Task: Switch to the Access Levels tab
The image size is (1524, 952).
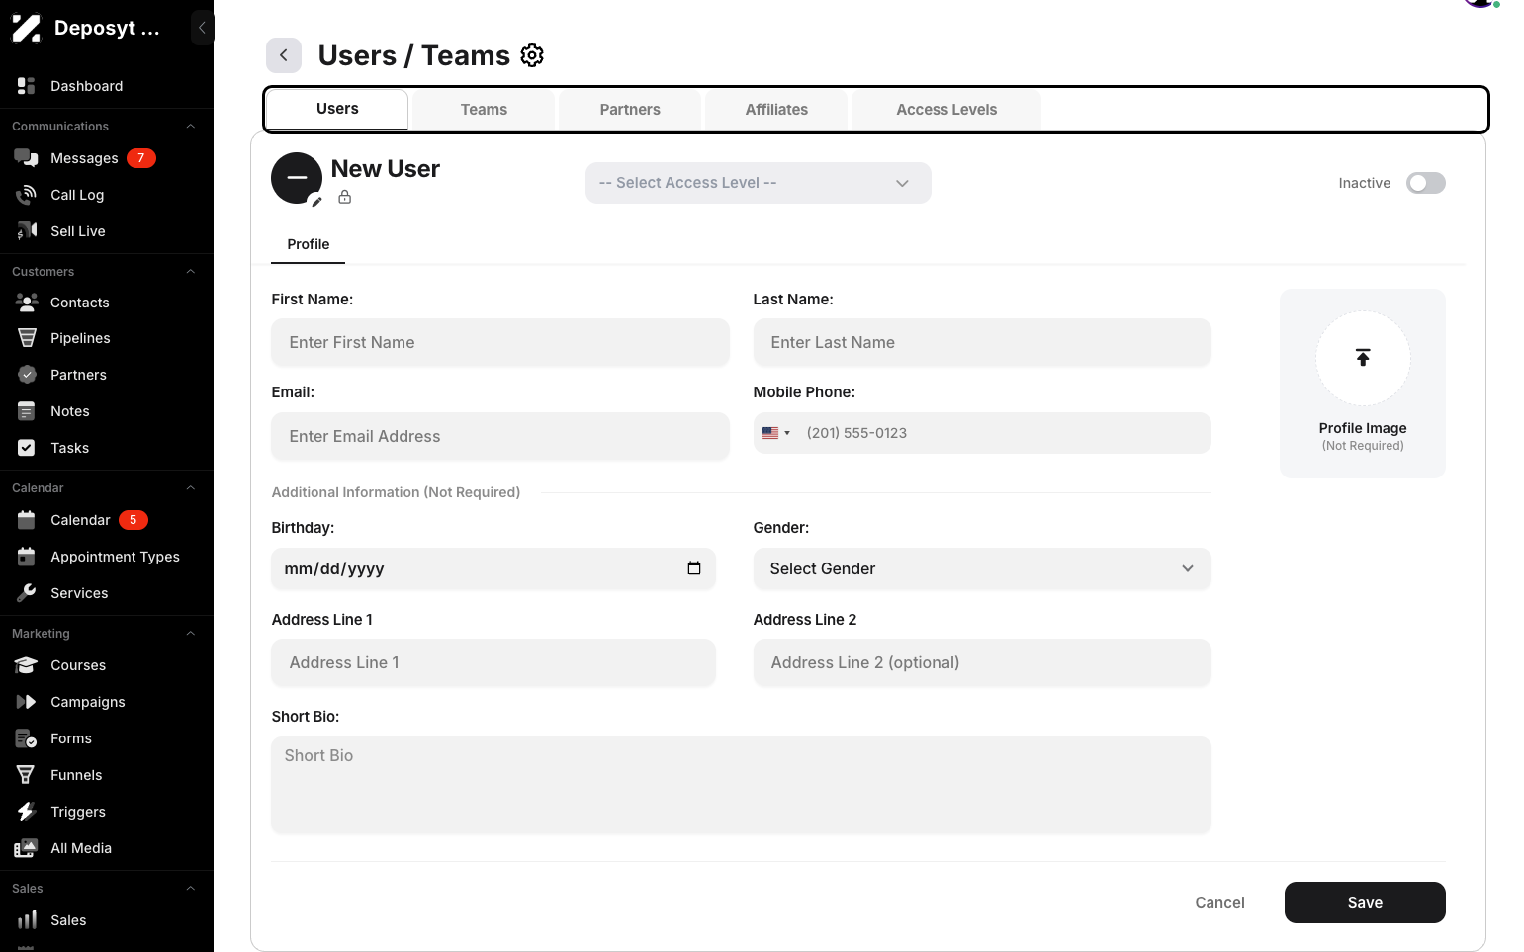Action: click(x=946, y=110)
